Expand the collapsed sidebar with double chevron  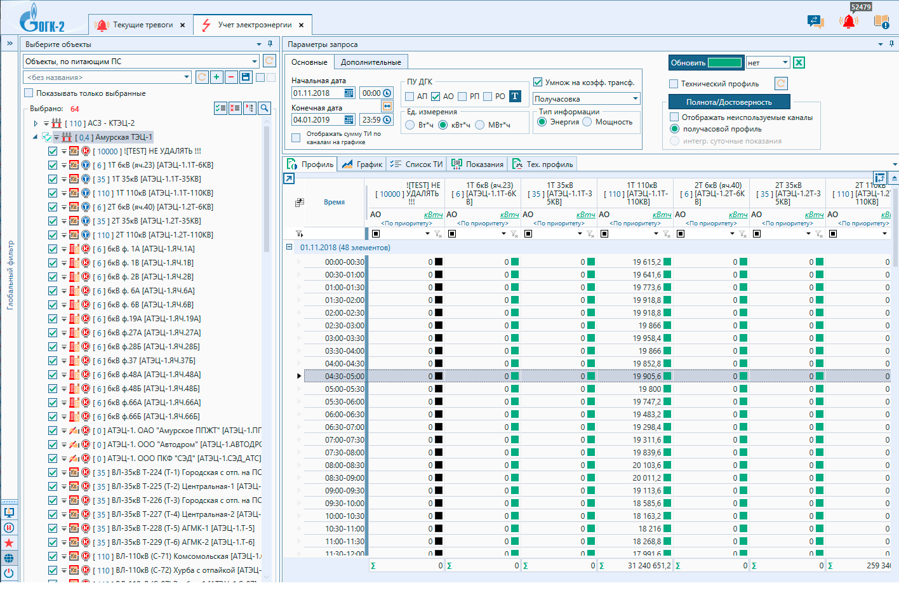10,43
